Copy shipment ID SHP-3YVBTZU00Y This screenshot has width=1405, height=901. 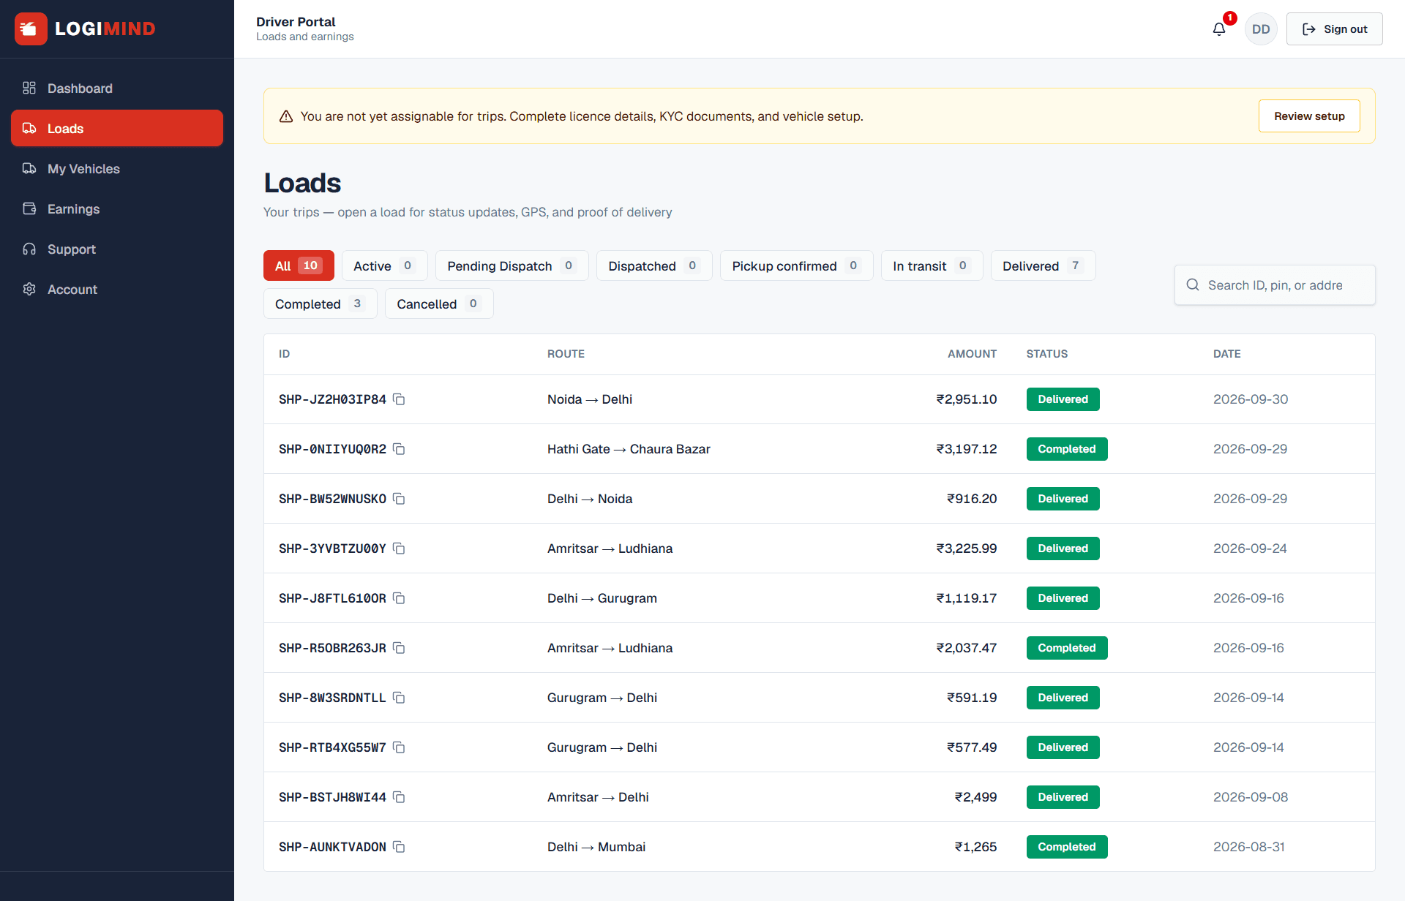click(x=399, y=548)
